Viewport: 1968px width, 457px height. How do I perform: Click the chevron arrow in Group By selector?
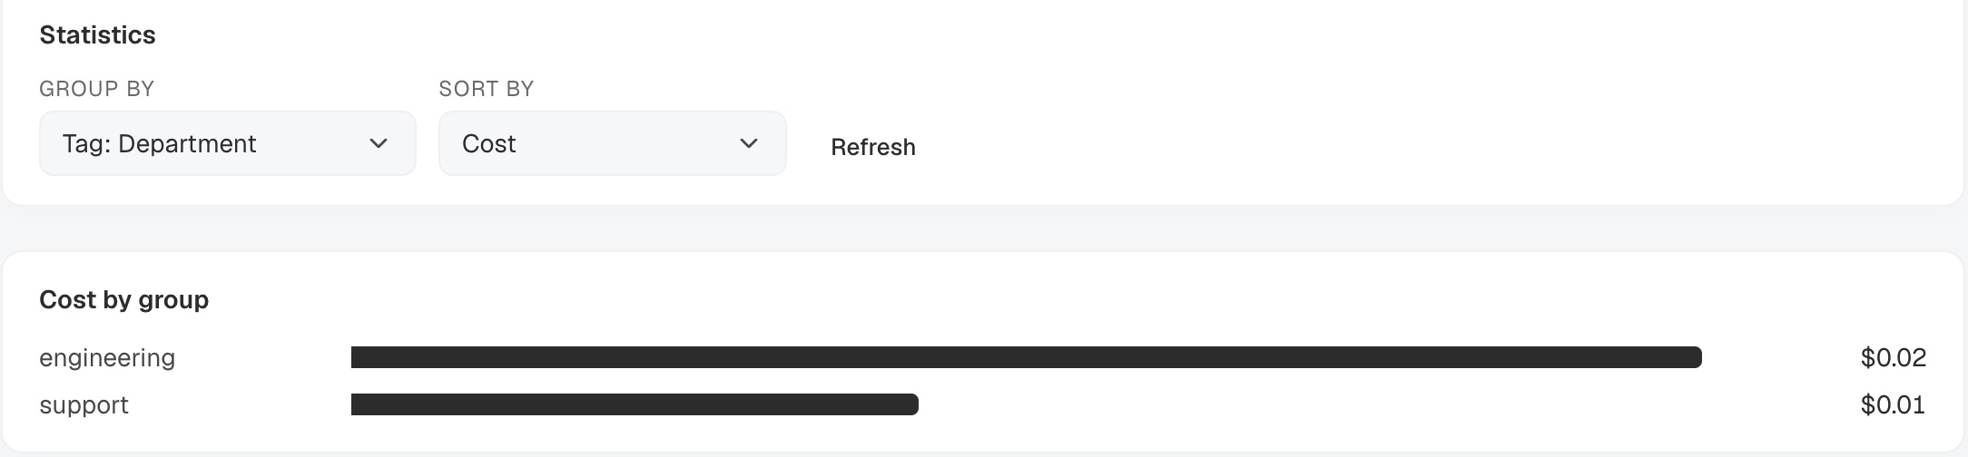[379, 143]
